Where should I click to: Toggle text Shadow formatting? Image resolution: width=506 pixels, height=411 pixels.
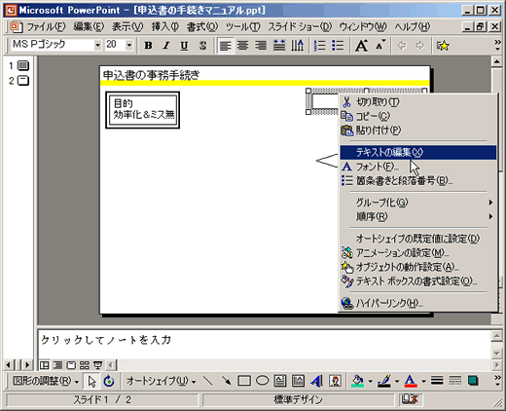tap(202, 46)
